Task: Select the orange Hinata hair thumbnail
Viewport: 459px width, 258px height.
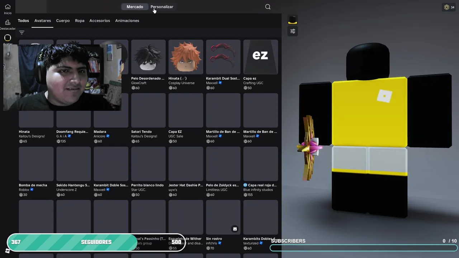Action: pyautogui.click(x=186, y=57)
